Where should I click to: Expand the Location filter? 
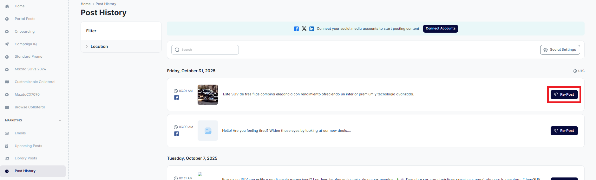(x=99, y=47)
